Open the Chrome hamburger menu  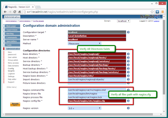(x=163, y=12)
